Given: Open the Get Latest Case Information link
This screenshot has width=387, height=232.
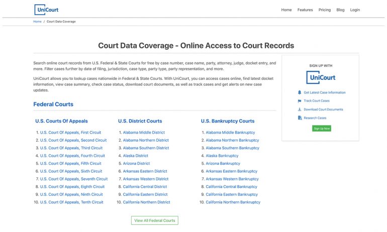Looking at the screenshot, I should point(325,92).
